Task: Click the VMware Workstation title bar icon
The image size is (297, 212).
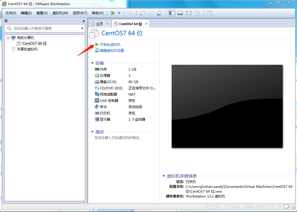Action: (4, 4)
